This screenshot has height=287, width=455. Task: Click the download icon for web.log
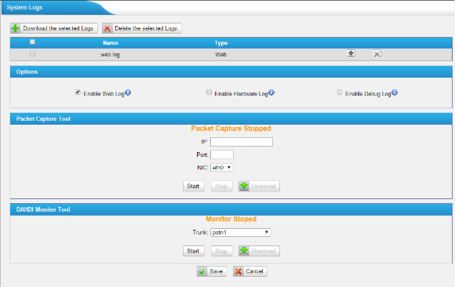(x=351, y=54)
